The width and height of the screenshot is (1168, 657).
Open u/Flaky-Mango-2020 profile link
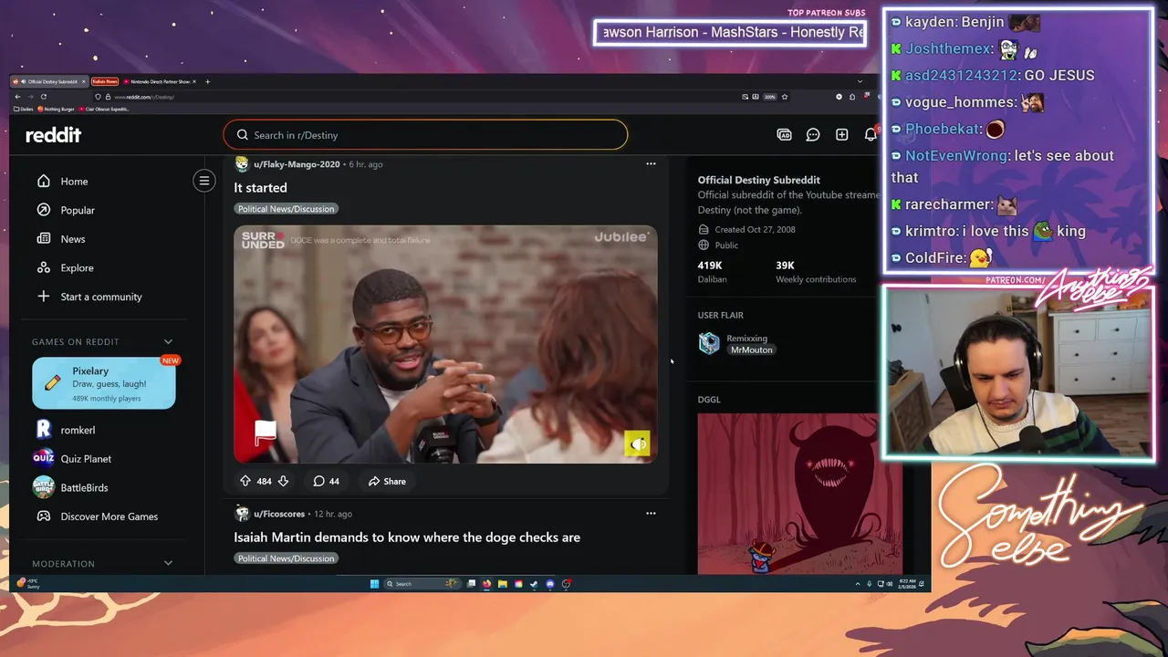tap(297, 164)
